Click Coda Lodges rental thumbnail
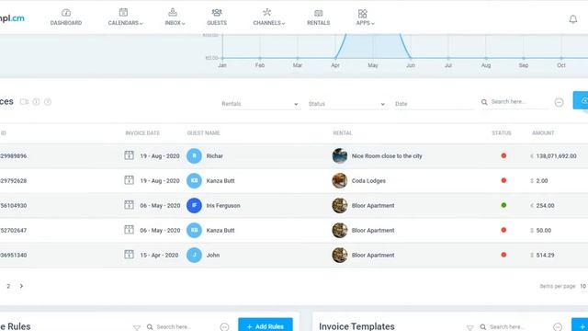588x331 pixels. (x=340, y=180)
